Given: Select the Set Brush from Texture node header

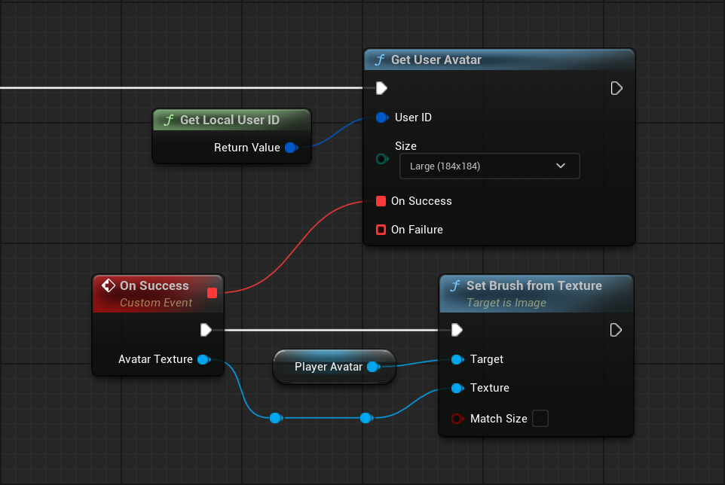Looking at the screenshot, I should pyautogui.click(x=534, y=286).
